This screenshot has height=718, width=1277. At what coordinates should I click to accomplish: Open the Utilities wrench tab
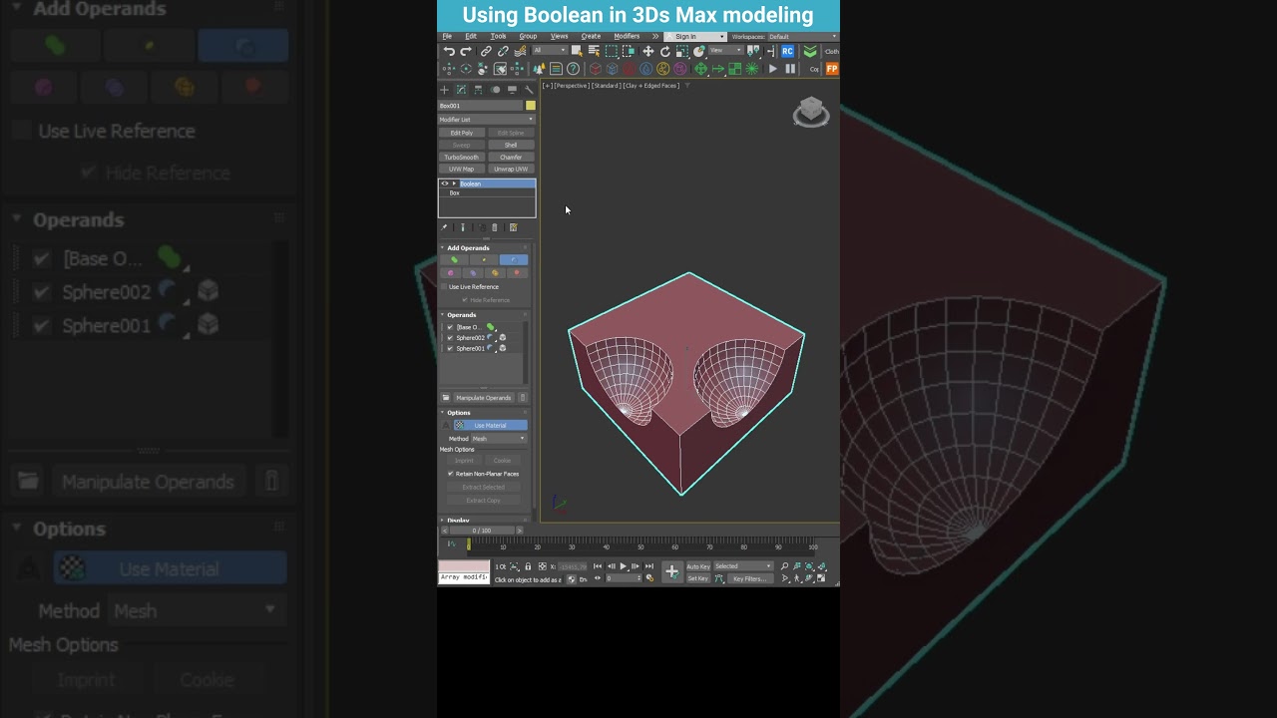(x=529, y=90)
